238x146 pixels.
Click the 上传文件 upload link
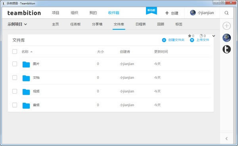[x=200, y=40]
